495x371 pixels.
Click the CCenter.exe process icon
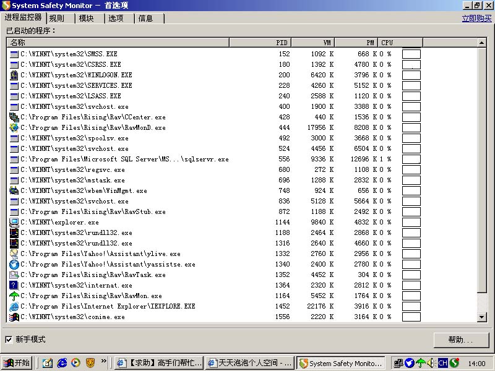click(14, 117)
